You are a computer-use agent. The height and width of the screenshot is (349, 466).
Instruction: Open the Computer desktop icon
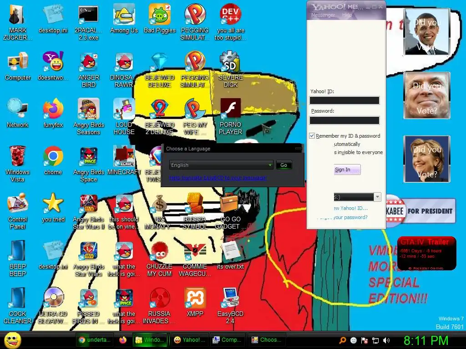18,66
